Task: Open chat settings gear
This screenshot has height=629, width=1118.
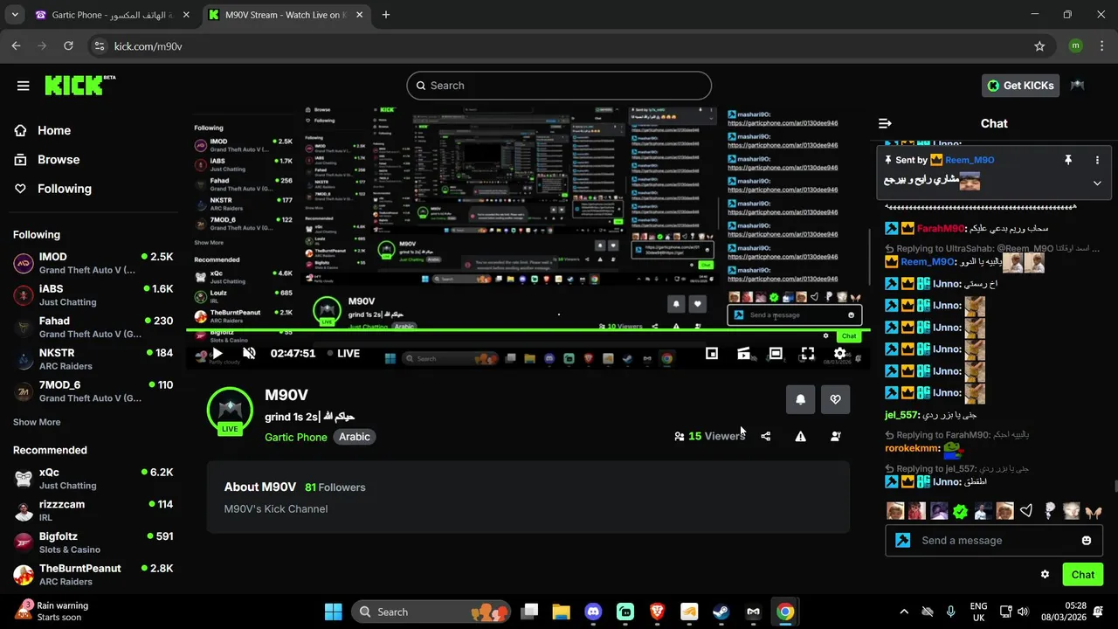Action: click(x=1045, y=574)
